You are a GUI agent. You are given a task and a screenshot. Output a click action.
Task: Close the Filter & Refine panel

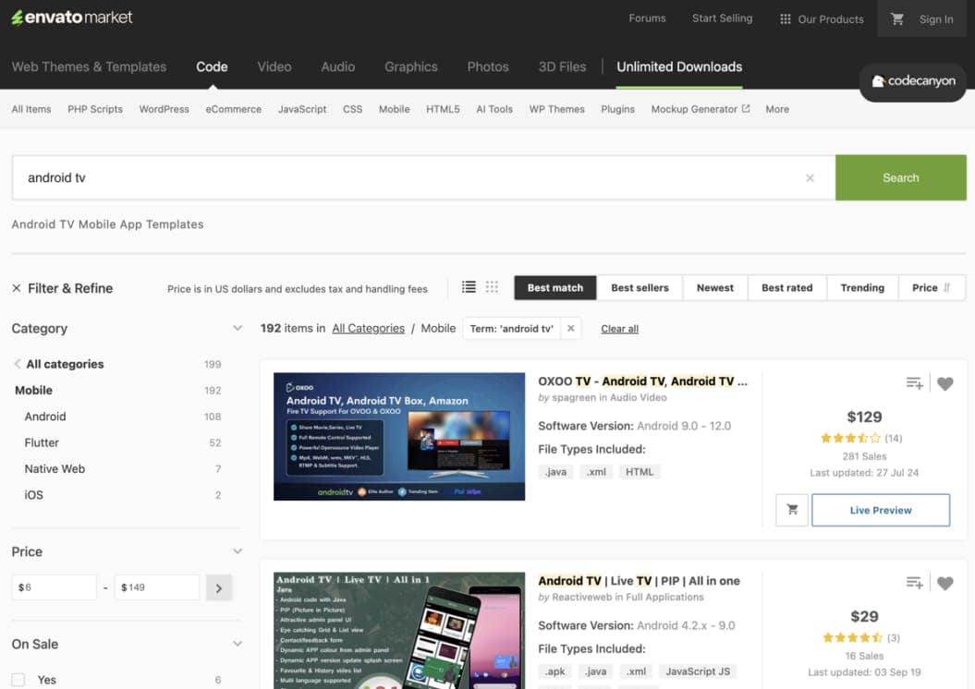(17, 288)
